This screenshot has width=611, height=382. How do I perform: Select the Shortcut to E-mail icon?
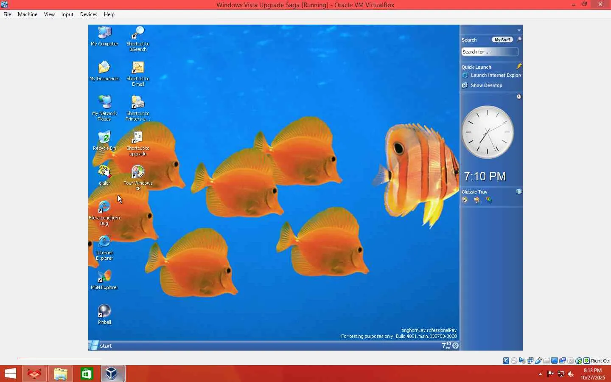pos(138,73)
